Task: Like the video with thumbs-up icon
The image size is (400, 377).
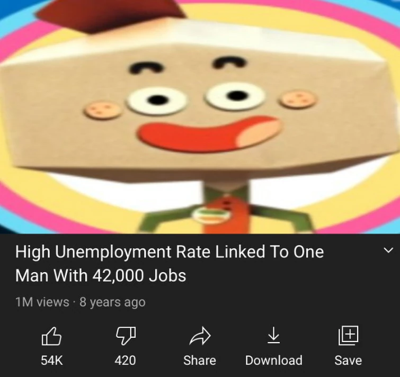Action: pyautogui.click(x=51, y=336)
